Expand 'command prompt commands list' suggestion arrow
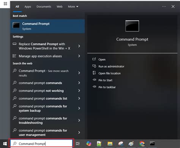The width and height of the screenshot is (180, 148). (79, 98)
